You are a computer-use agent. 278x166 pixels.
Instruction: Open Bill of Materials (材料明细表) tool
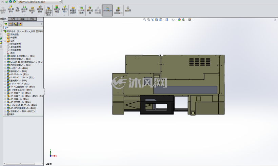click(81, 10)
